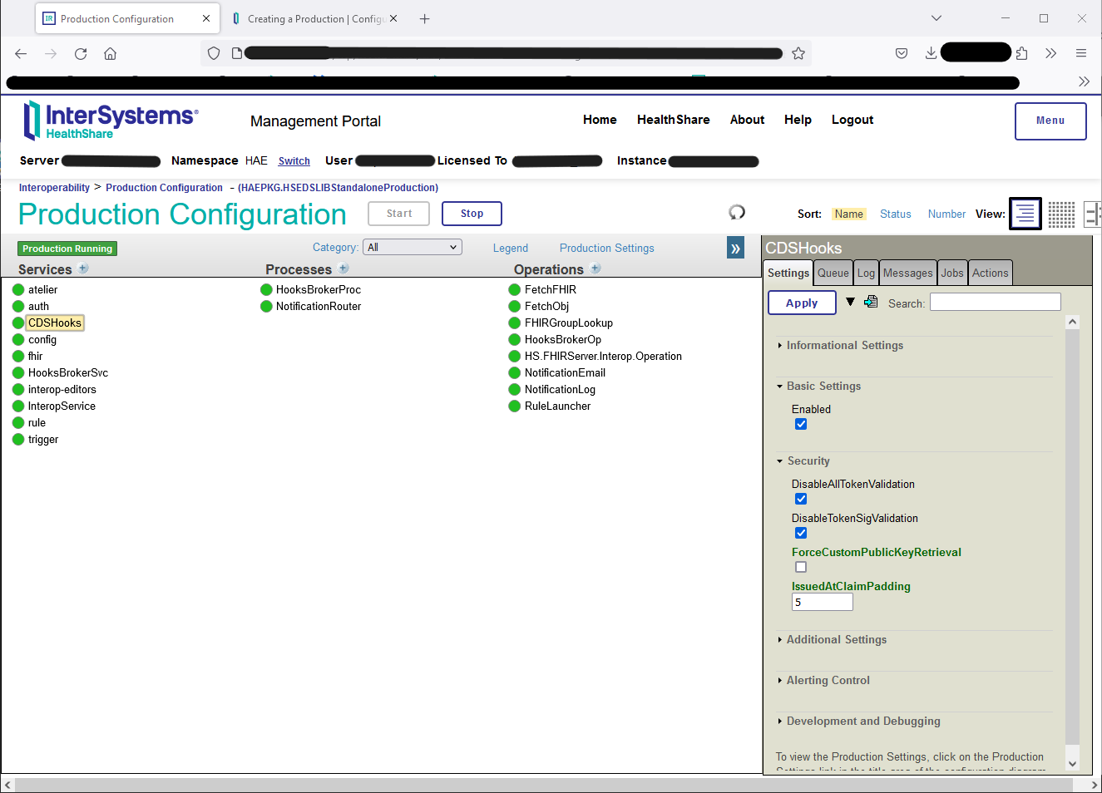The width and height of the screenshot is (1102, 793).
Task: Click the refresh spinner icon
Action: [737, 213]
